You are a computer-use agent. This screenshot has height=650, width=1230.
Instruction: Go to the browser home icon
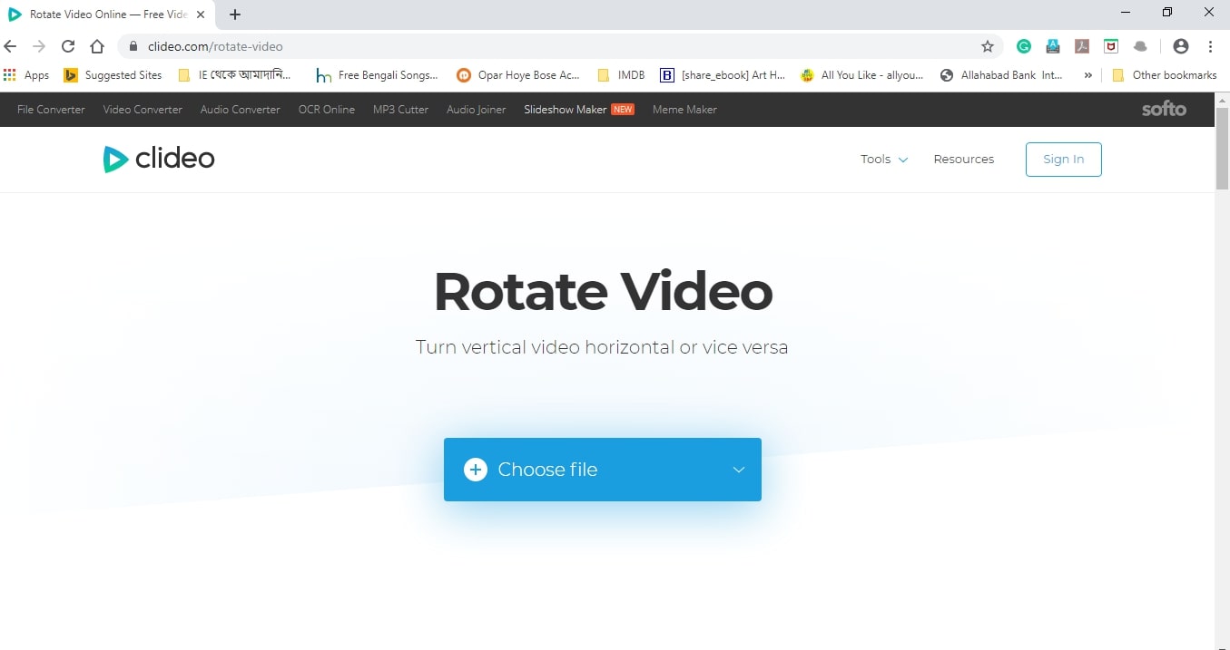pos(97,46)
